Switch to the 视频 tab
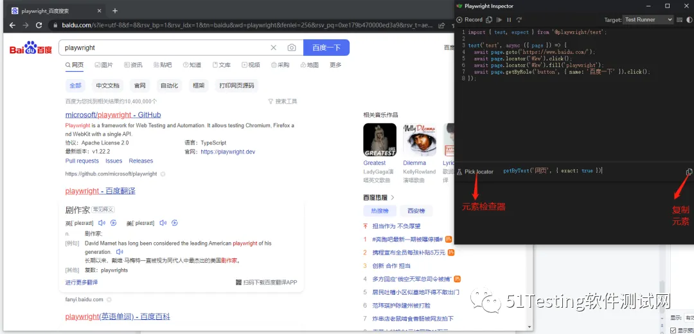 (251, 65)
